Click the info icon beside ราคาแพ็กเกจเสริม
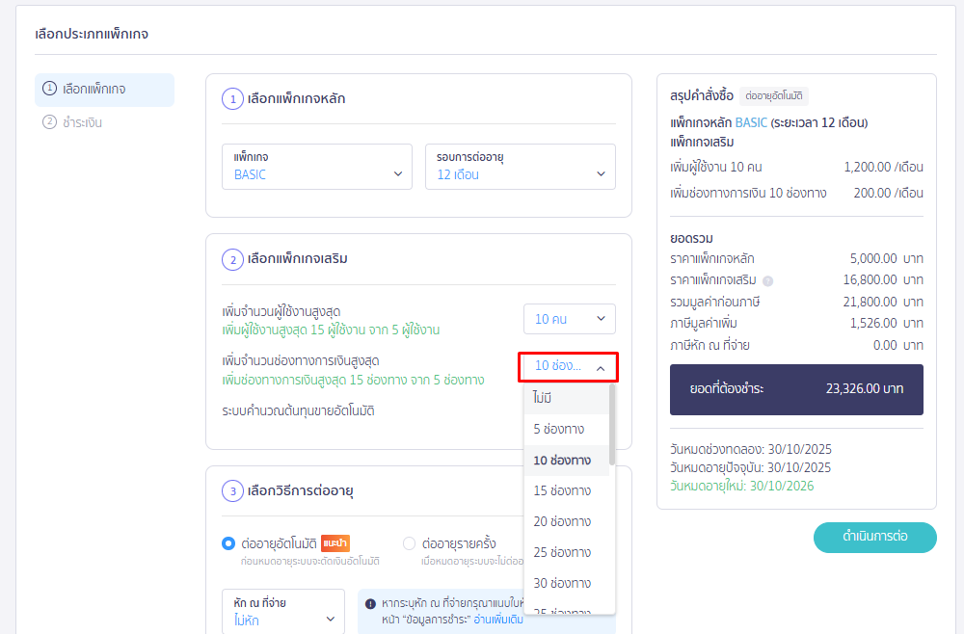Screen dimensions: 964x634 point(767,281)
